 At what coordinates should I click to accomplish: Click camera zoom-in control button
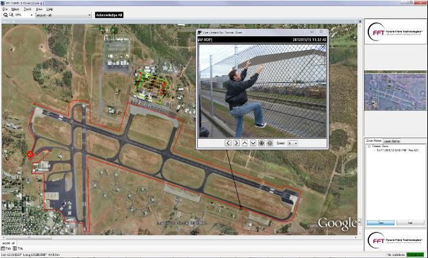pos(262,143)
